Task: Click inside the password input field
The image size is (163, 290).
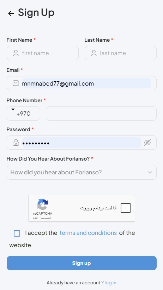Action: [81, 143]
